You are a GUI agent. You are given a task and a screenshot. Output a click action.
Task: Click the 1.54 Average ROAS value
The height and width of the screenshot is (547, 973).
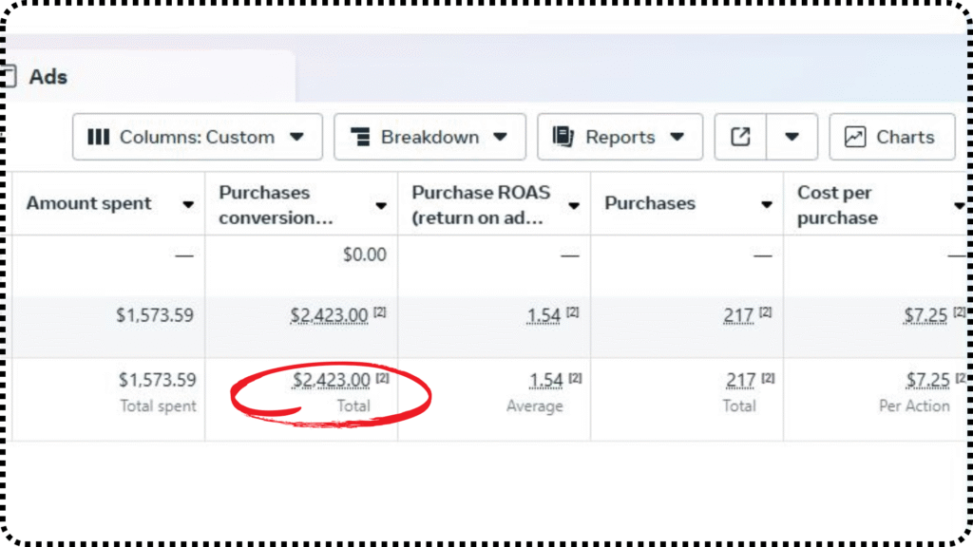[546, 381]
